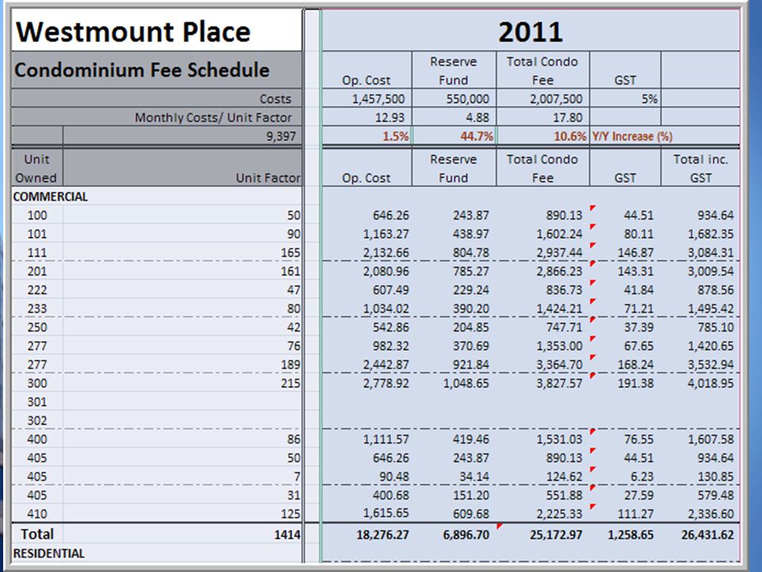The image size is (762, 572).
Task: Click the "1.5%" increase value
Action: tap(395, 136)
